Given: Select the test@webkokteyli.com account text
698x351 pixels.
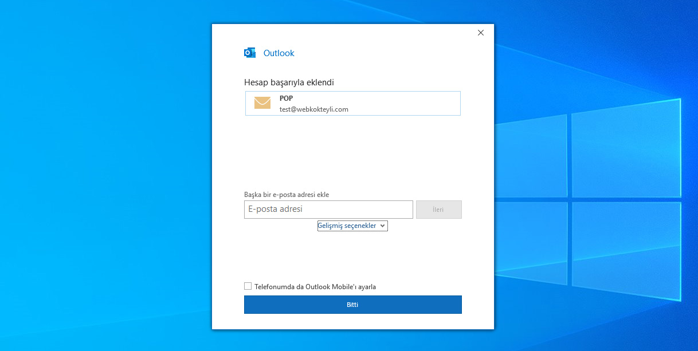Looking at the screenshot, I should point(314,109).
